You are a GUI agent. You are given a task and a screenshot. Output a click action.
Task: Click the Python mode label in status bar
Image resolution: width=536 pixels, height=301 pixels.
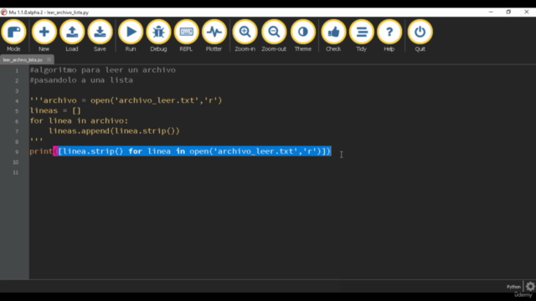point(513,287)
